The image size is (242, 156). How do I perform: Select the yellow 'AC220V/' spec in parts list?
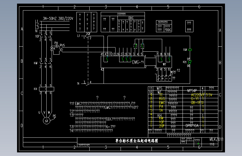(x=198, y=95)
